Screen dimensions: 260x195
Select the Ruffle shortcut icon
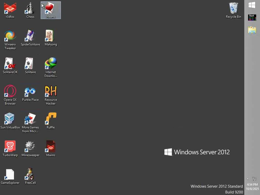tap(51, 121)
